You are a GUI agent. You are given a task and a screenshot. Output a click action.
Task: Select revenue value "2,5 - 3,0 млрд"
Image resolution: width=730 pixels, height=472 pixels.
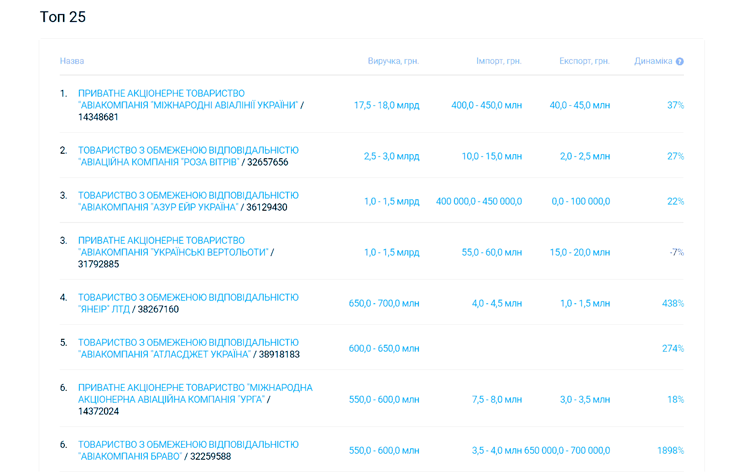click(391, 156)
